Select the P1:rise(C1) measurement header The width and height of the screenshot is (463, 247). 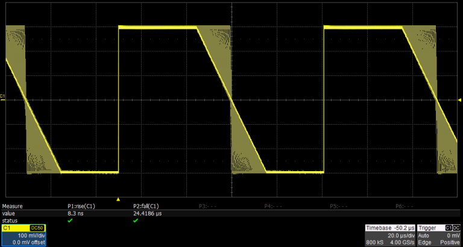[x=81, y=206]
